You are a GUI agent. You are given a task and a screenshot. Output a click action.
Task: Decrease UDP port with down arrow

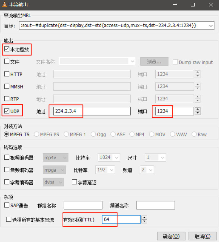(198, 113)
